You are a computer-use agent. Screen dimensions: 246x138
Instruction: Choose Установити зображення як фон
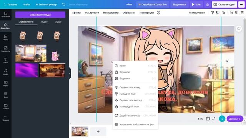pos(135,124)
